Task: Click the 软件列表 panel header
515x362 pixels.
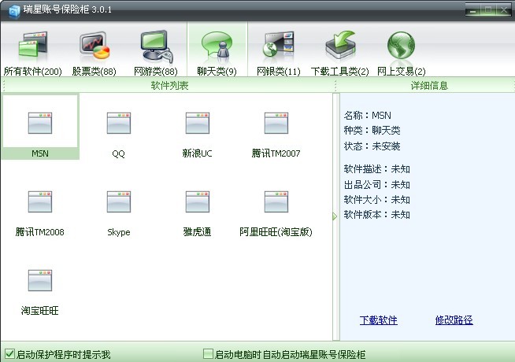Action: (169, 86)
